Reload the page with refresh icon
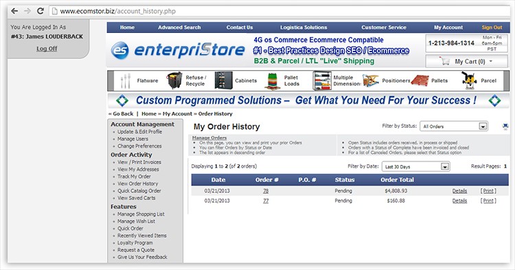This screenshot has height=270, width=515. pos(41,11)
